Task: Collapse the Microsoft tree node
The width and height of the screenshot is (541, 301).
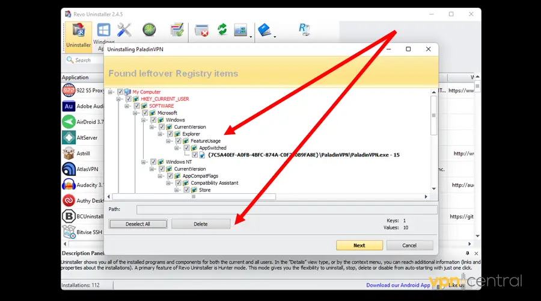Action: click(135, 113)
